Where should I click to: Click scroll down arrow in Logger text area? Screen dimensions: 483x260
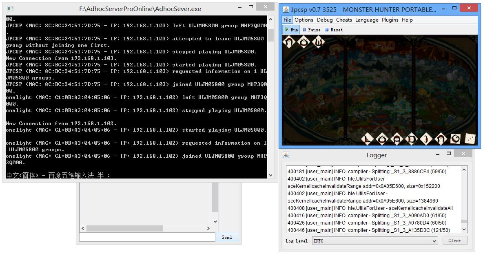[464, 229]
